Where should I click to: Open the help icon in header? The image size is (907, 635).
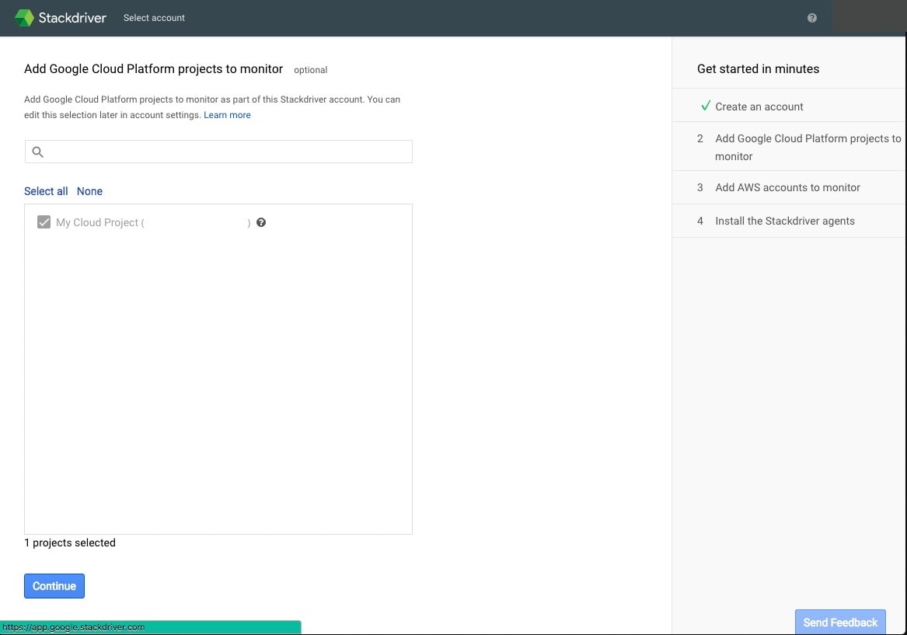[812, 18]
